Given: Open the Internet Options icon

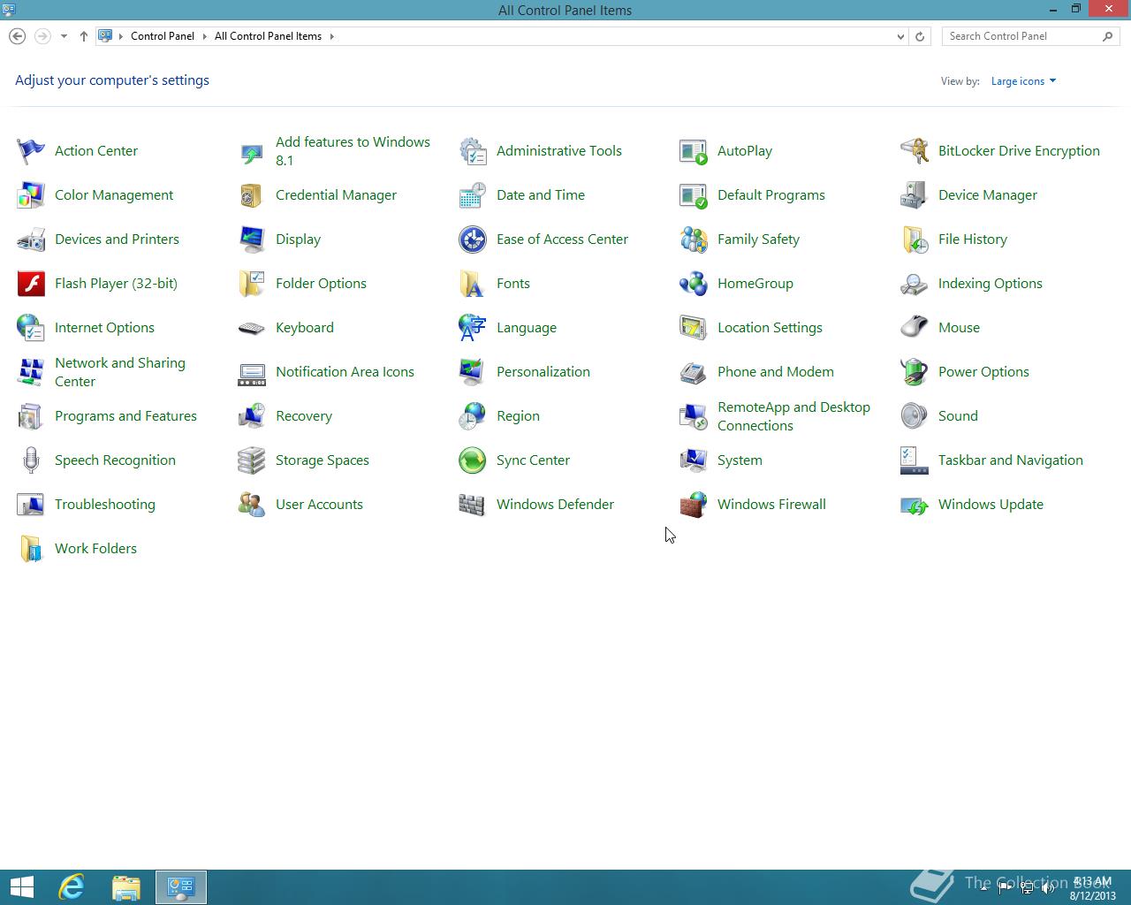Looking at the screenshot, I should pyautogui.click(x=31, y=328).
